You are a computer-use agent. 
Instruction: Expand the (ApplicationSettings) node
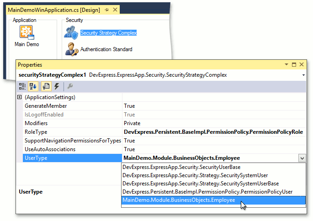pyautogui.click(x=19, y=97)
